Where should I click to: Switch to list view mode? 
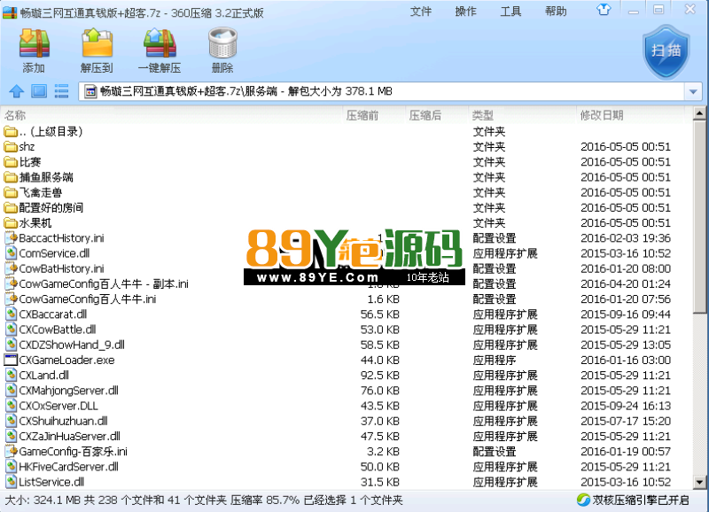[x=61, y=91]
